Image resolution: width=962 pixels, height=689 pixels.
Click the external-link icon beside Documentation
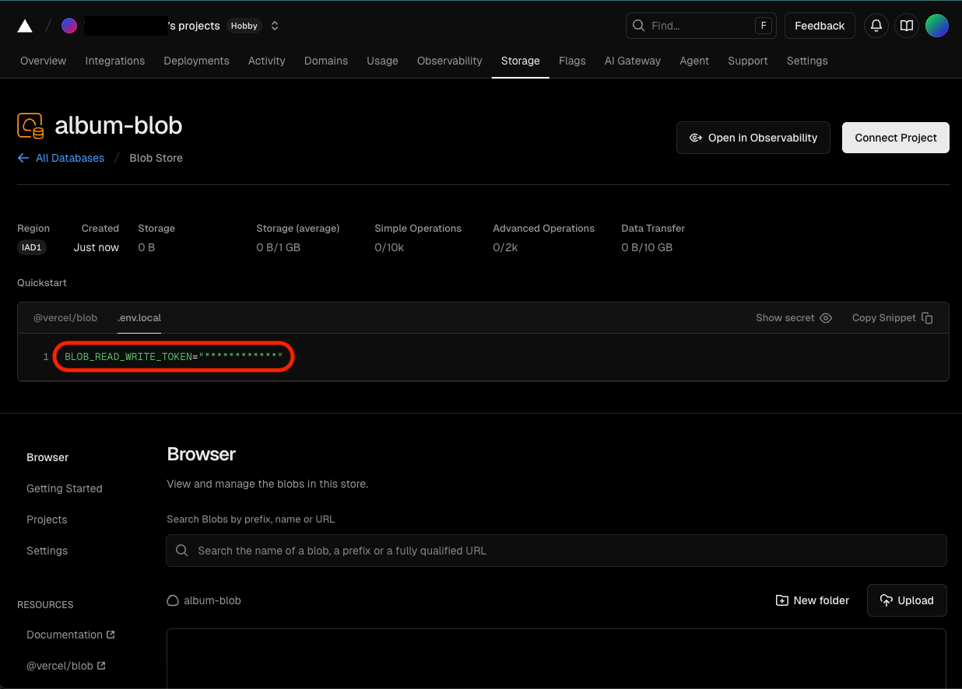(x=111, y=635)
